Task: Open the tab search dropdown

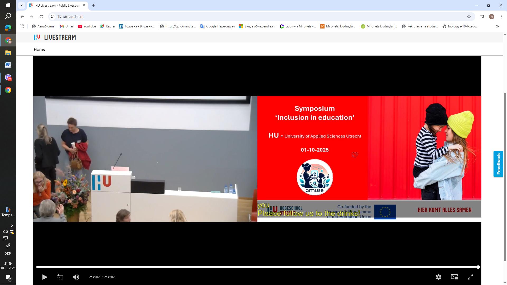Action: [x=22, y=5]
